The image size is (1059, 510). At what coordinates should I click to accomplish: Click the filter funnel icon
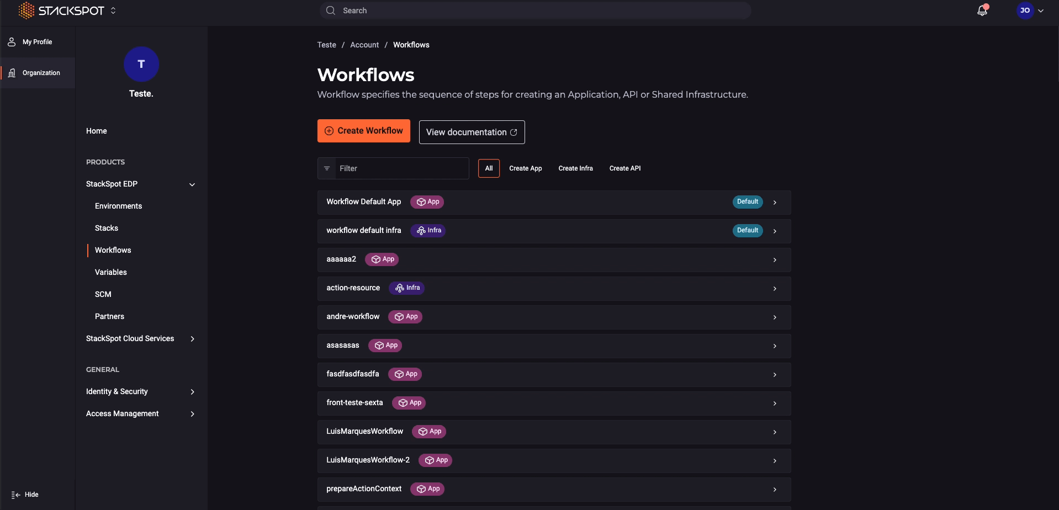point(326,168)
